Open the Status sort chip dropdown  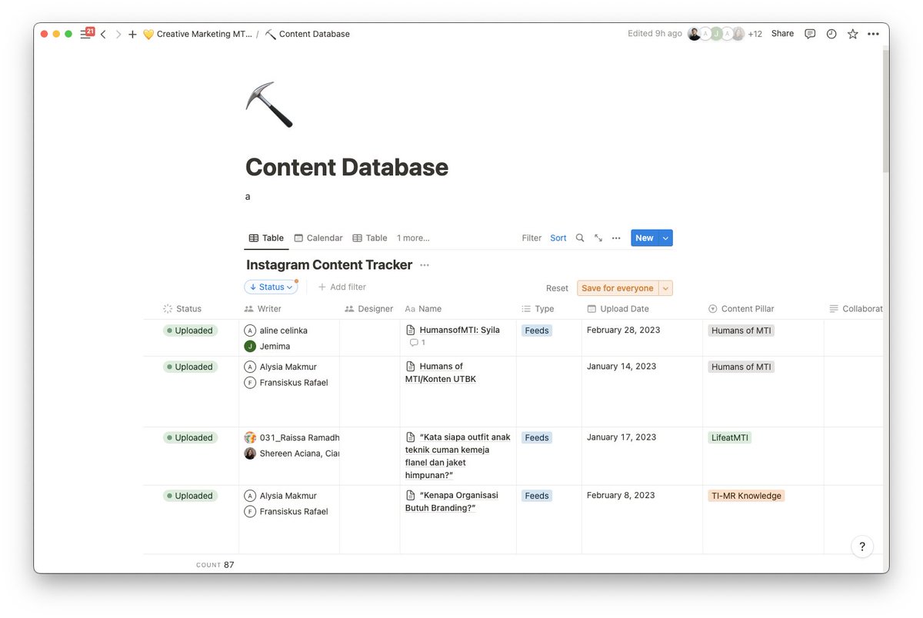[271, 287]
